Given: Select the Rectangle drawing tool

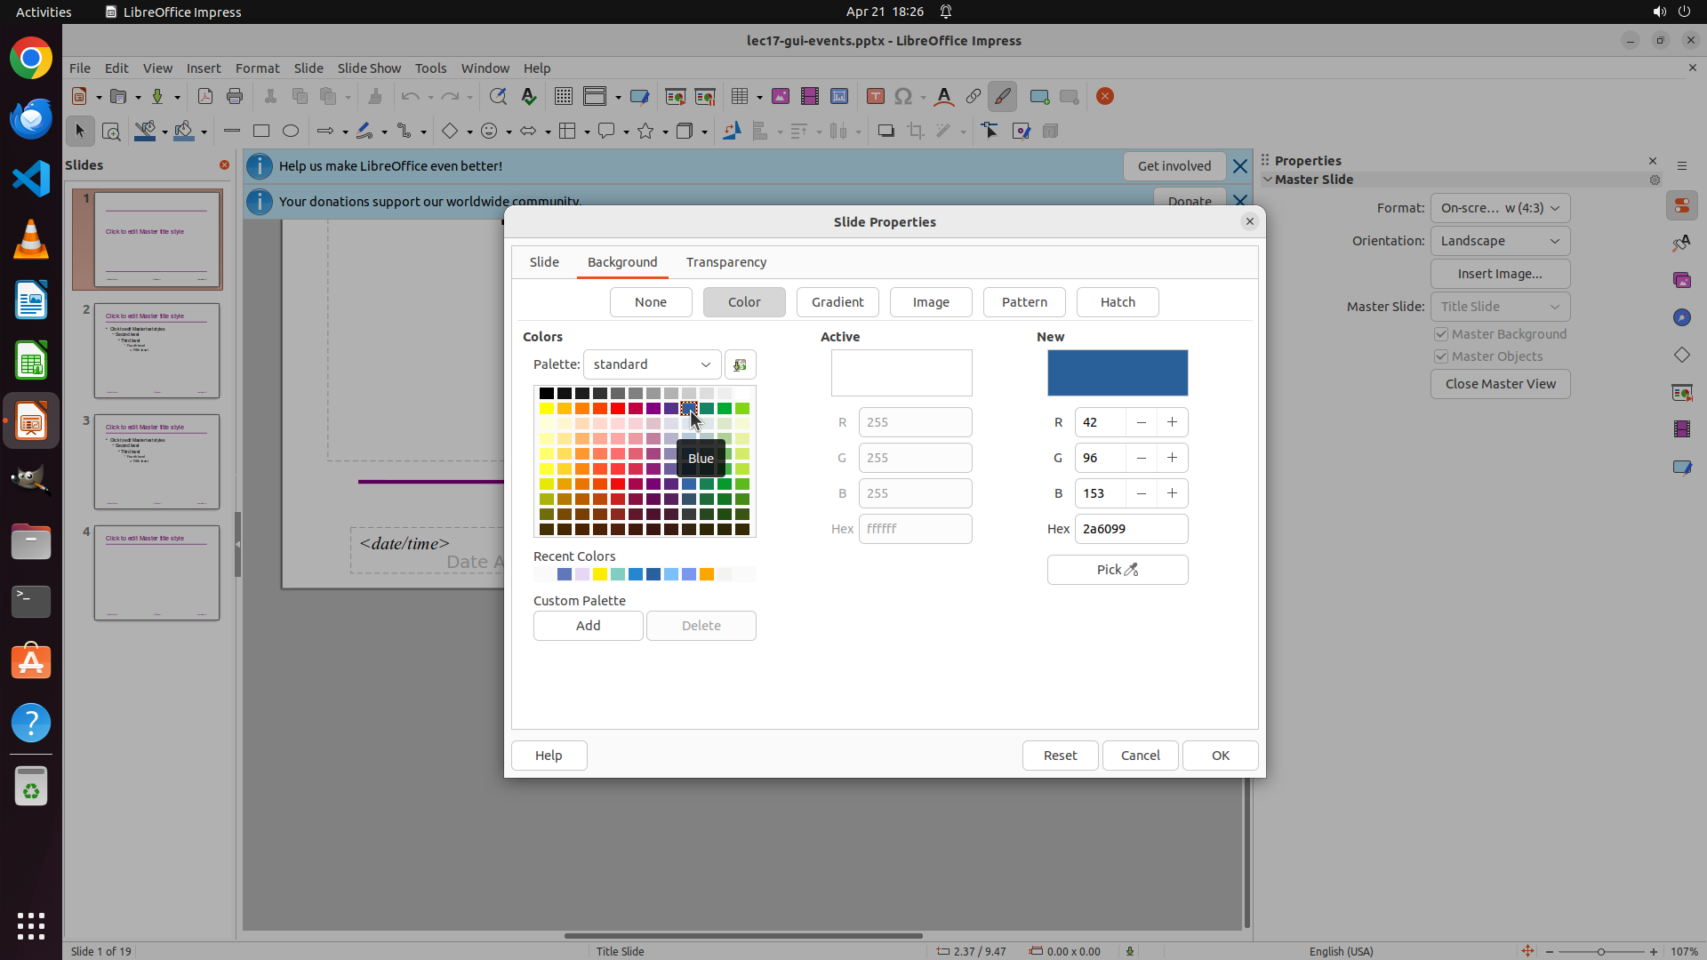Looking at the screenshot, I should click(261, 131).
